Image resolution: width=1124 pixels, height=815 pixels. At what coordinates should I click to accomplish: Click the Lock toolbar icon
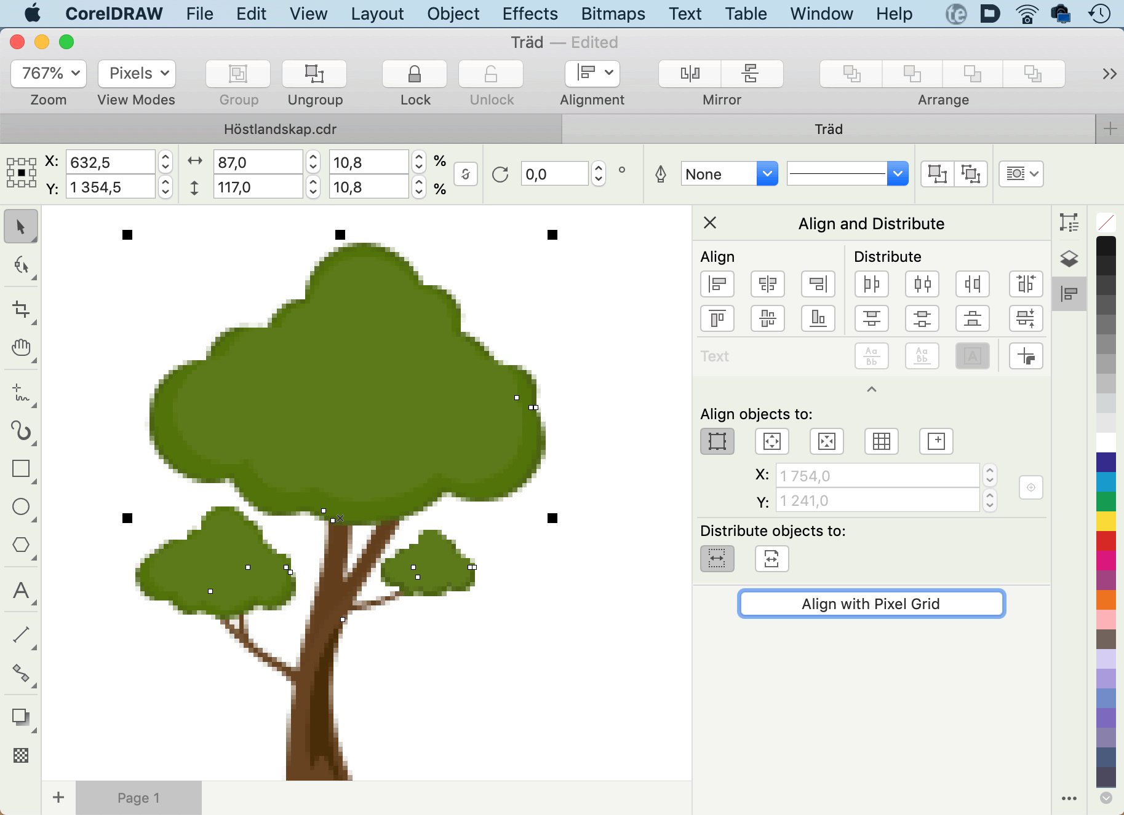(x=415, y=74)
